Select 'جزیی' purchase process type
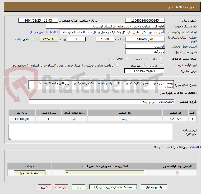This screenshot has width=201, height=194. [x=161, y=65]
